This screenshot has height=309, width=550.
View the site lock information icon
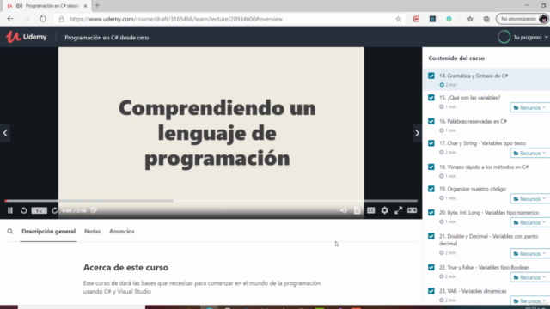pyautogui.click(x=61, y=19)
